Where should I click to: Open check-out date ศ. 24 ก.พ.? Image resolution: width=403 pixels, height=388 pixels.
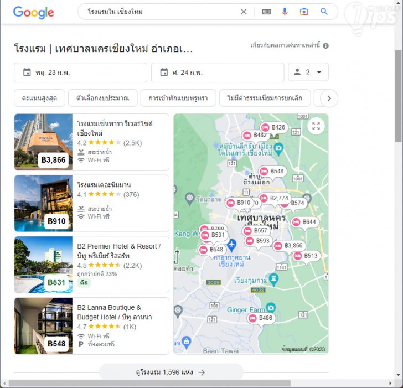coord(218,73)
